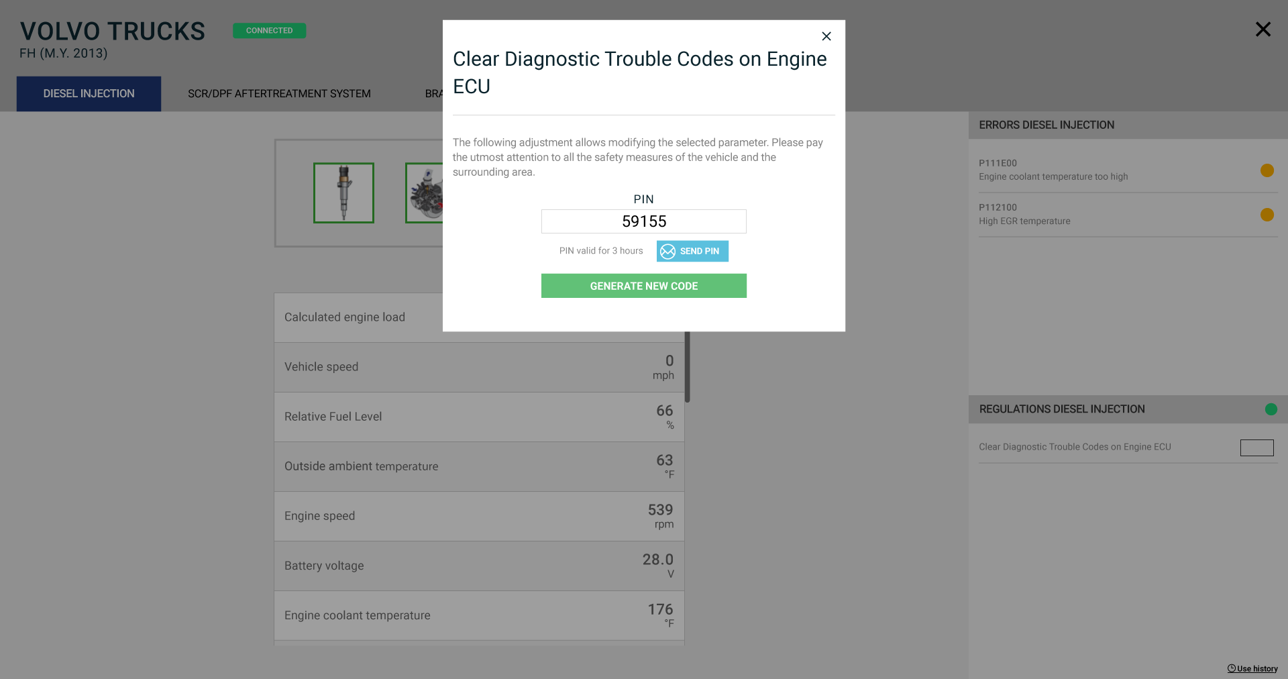Click the envelope icon on Send PIN
Viewport: 1288px width, 679px height.
pyautogui.click(x=667, y=251)
